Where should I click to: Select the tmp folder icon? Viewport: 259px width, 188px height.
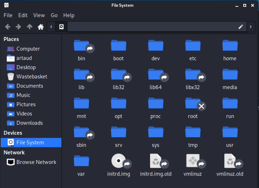[x=193, y=132]
